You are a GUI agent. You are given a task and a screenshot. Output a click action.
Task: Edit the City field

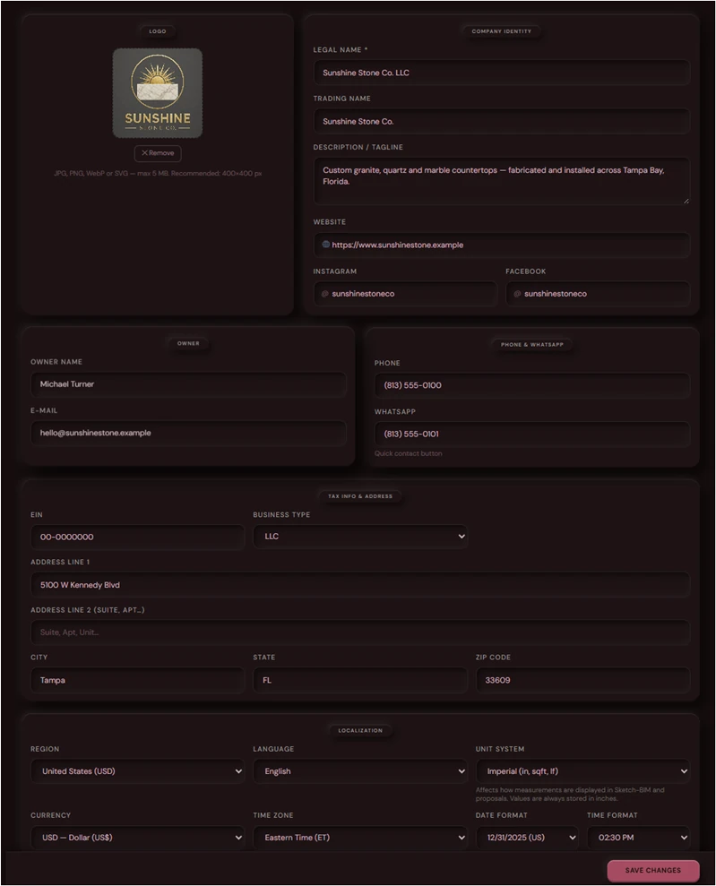(x=137, y=680)
